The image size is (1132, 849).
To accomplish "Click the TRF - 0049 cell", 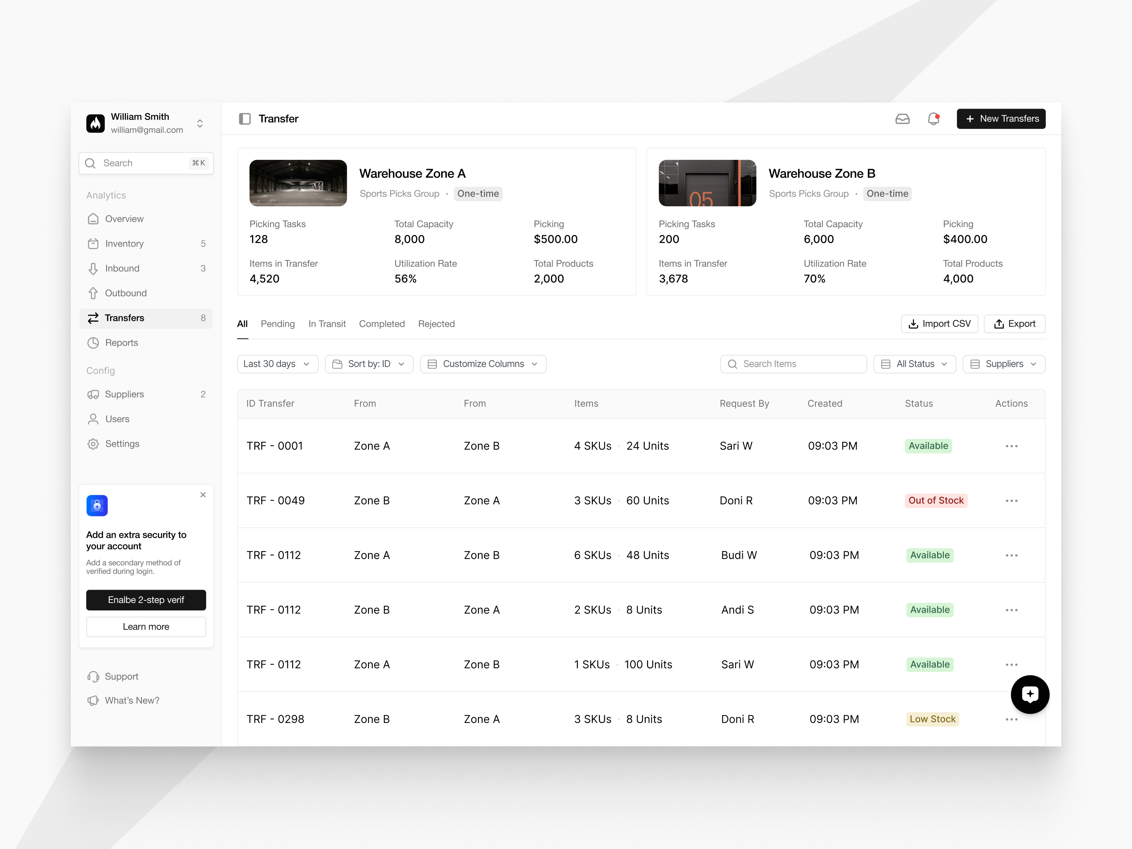I will coord(275,501).
